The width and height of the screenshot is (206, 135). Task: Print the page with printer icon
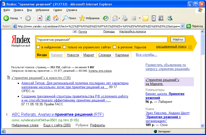tap(125, 18)
